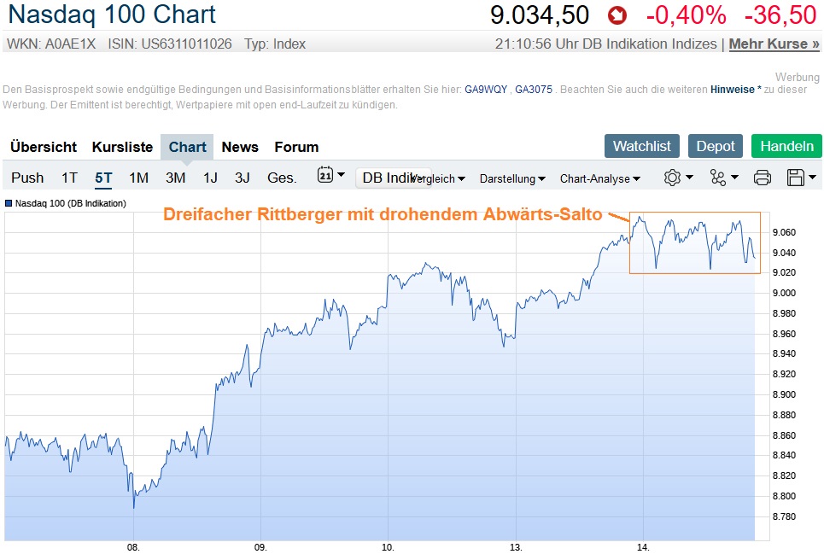Open the Kursliste tab
The image size is (824, 560).
tap(122, 147)
